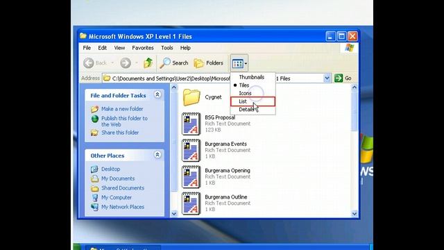Open My Documents link

coord(118,178)
